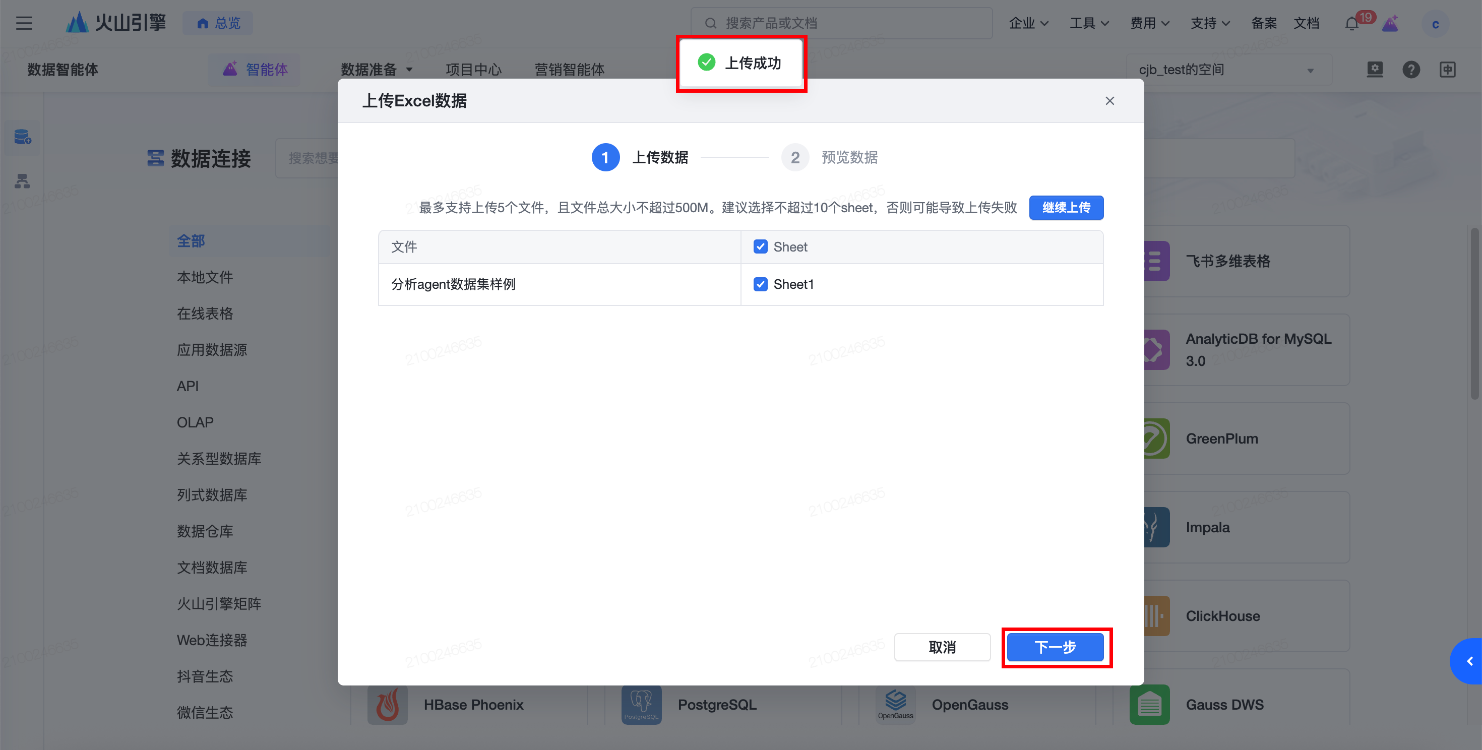Select the API category
Screen dimensions: 1482x750
[x=187, y=386]
